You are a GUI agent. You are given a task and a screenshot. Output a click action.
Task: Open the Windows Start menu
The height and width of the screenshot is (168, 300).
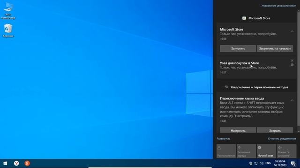5,163
